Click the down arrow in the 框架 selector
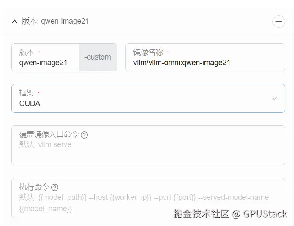The height and width of the screenshot is (226, 294). [274, 99]
